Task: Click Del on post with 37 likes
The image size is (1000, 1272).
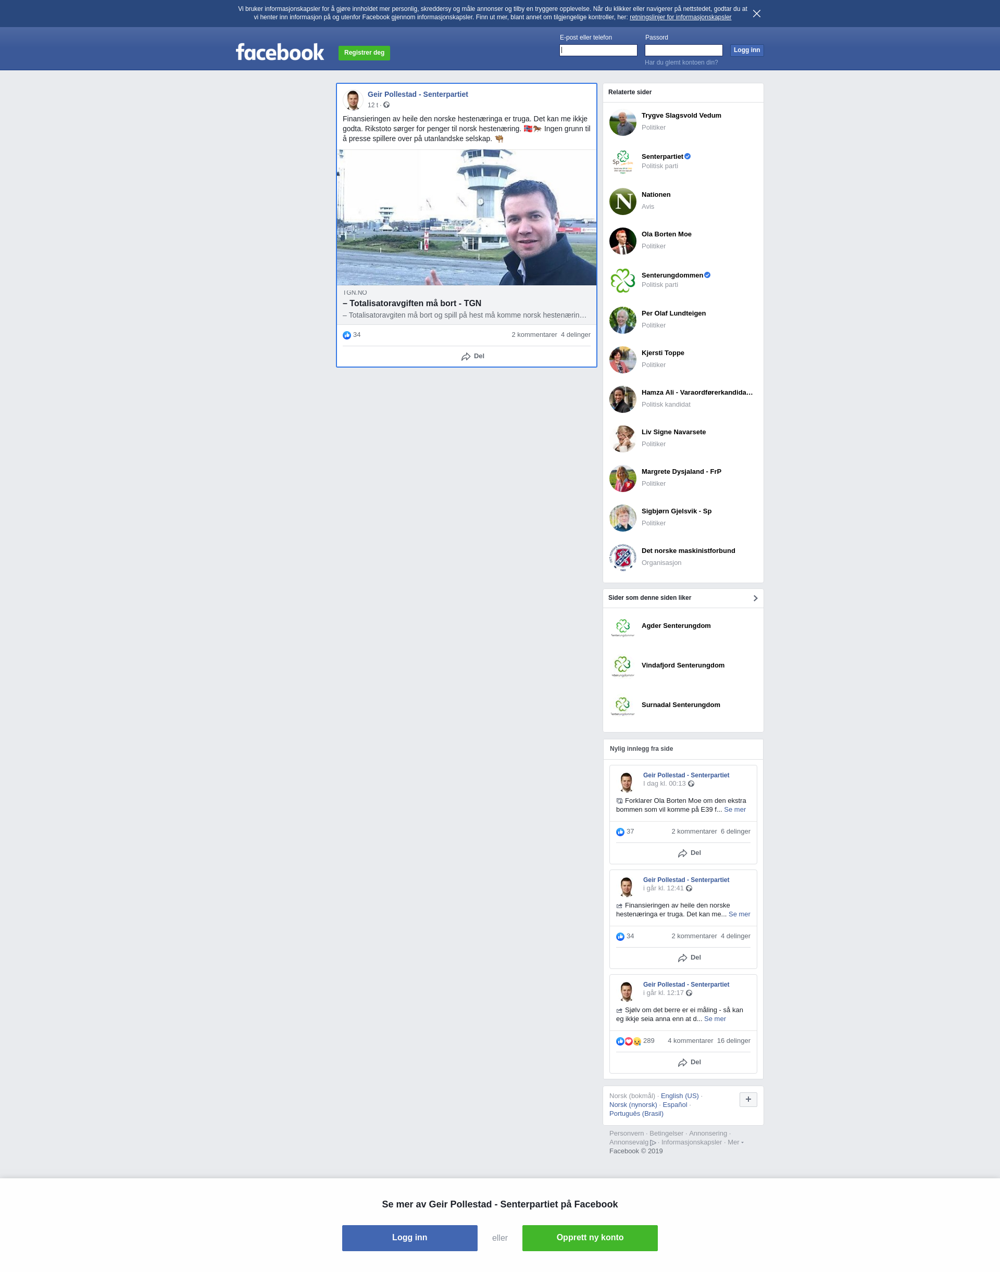Action: (x=689, y=853)
